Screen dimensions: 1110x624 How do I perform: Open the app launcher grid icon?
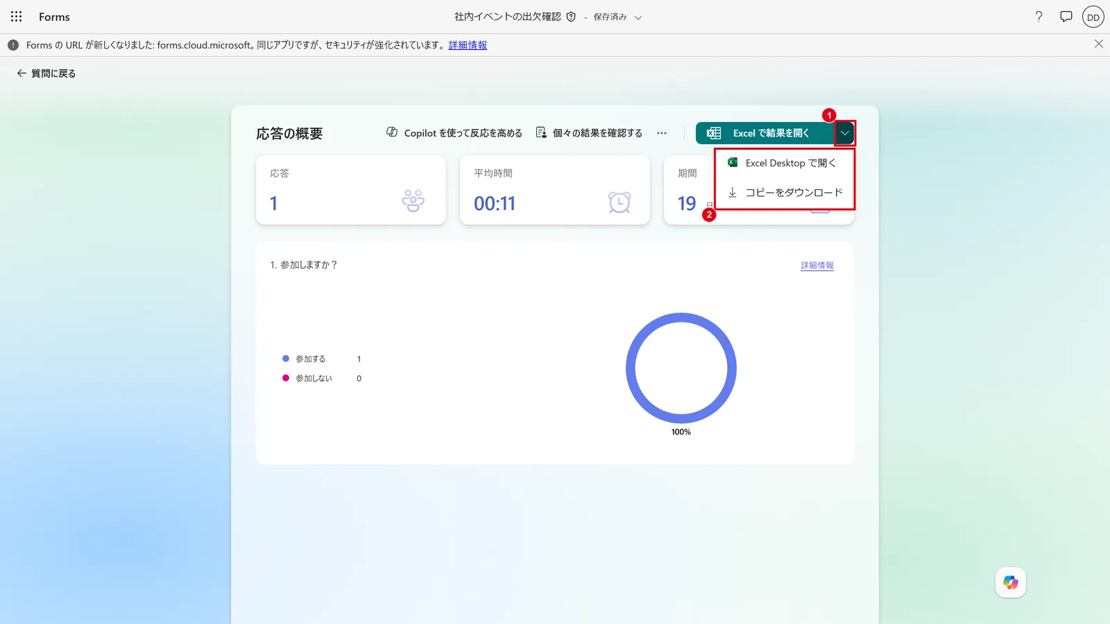(17, 17)
